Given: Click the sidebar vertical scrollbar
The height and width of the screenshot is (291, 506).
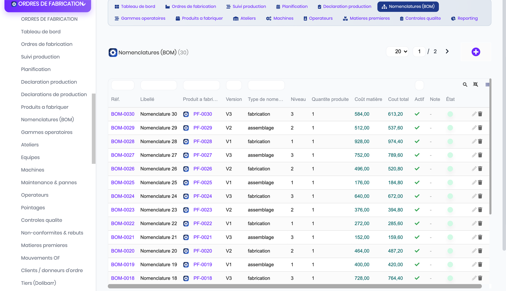Looking at the screenshot, I should tap(94, 129).
